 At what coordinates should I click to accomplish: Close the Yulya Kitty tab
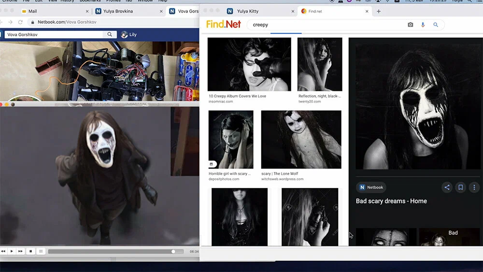(x=293, y=12)
